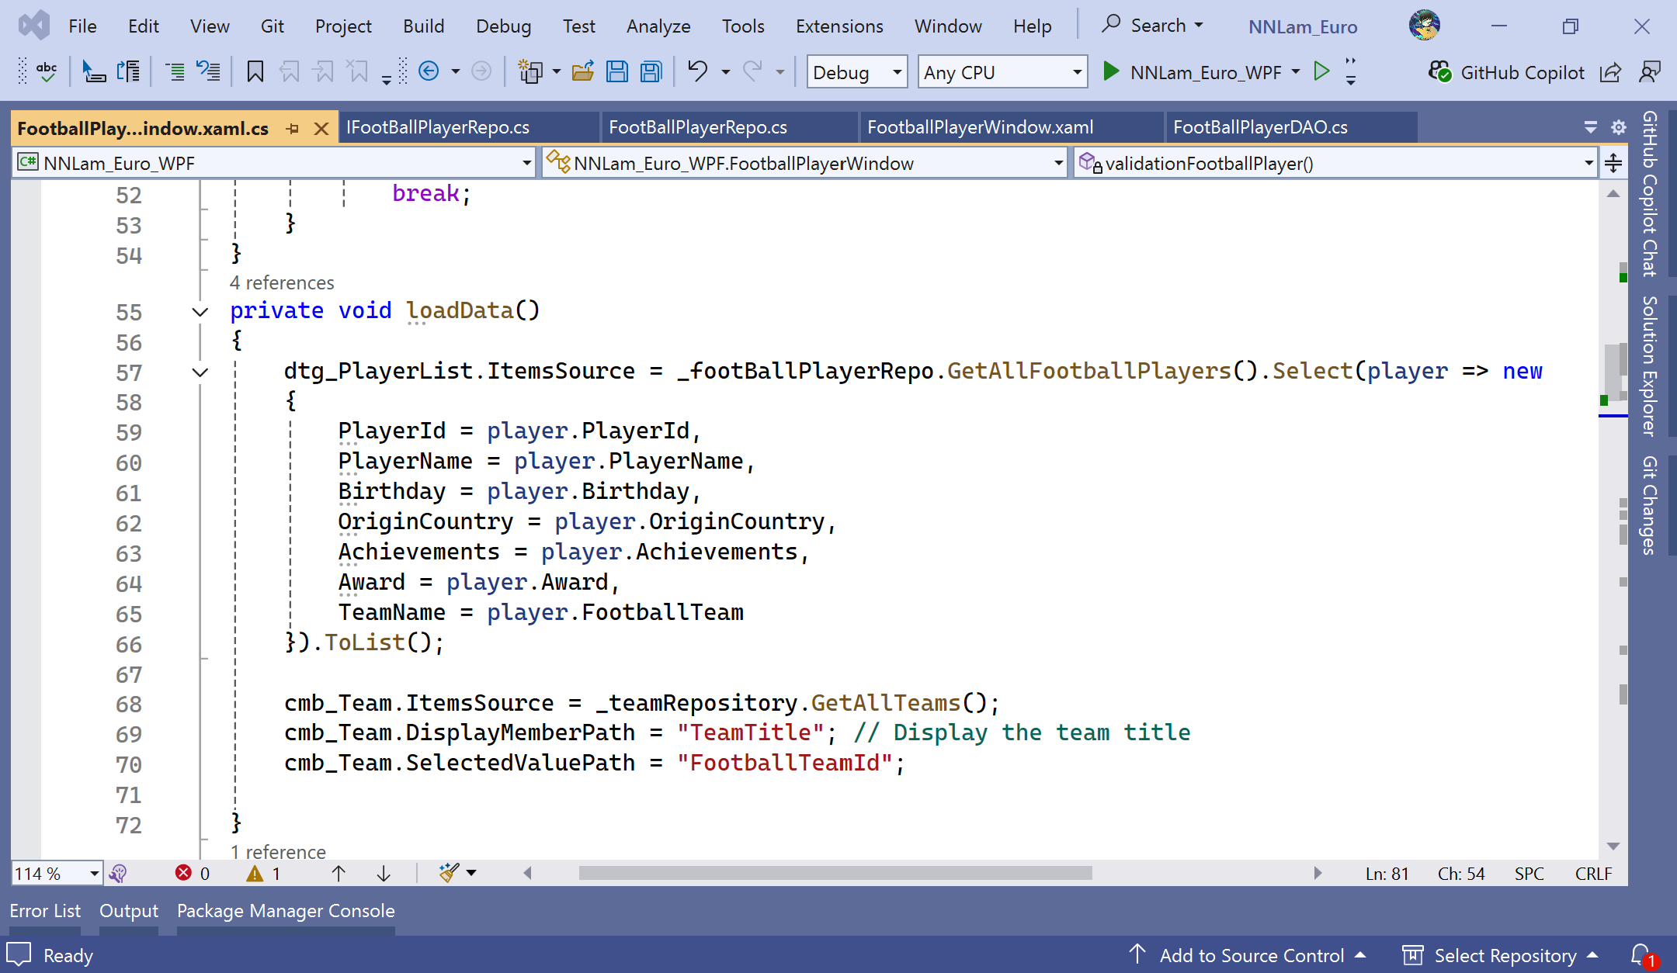Click the red error count indicator
The height and width of the screenshot is (973, 1677).
coord(193,874)
